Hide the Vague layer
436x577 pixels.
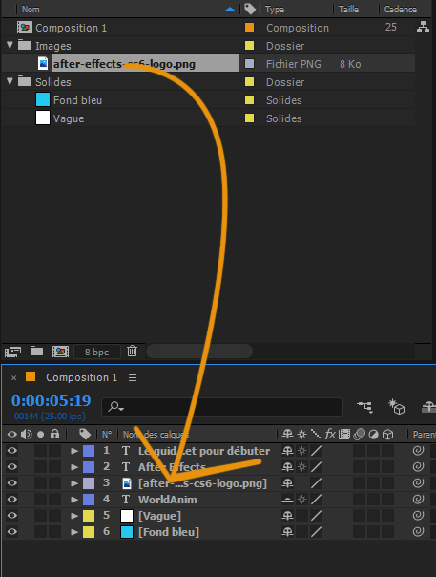tap(12, 515)
